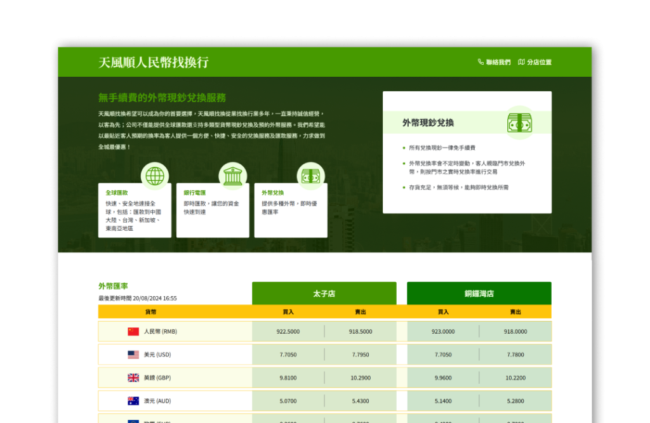
Task: Click the 外幣現鈔兌換 panel heading
Action: pos(428,122)
